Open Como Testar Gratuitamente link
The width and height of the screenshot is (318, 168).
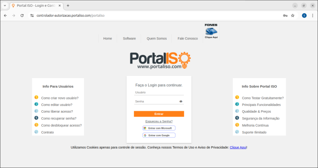tap(263, 98)
